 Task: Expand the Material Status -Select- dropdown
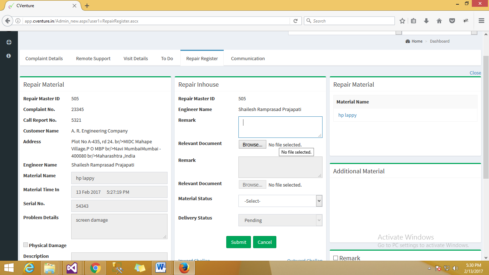tap(280, 201)
